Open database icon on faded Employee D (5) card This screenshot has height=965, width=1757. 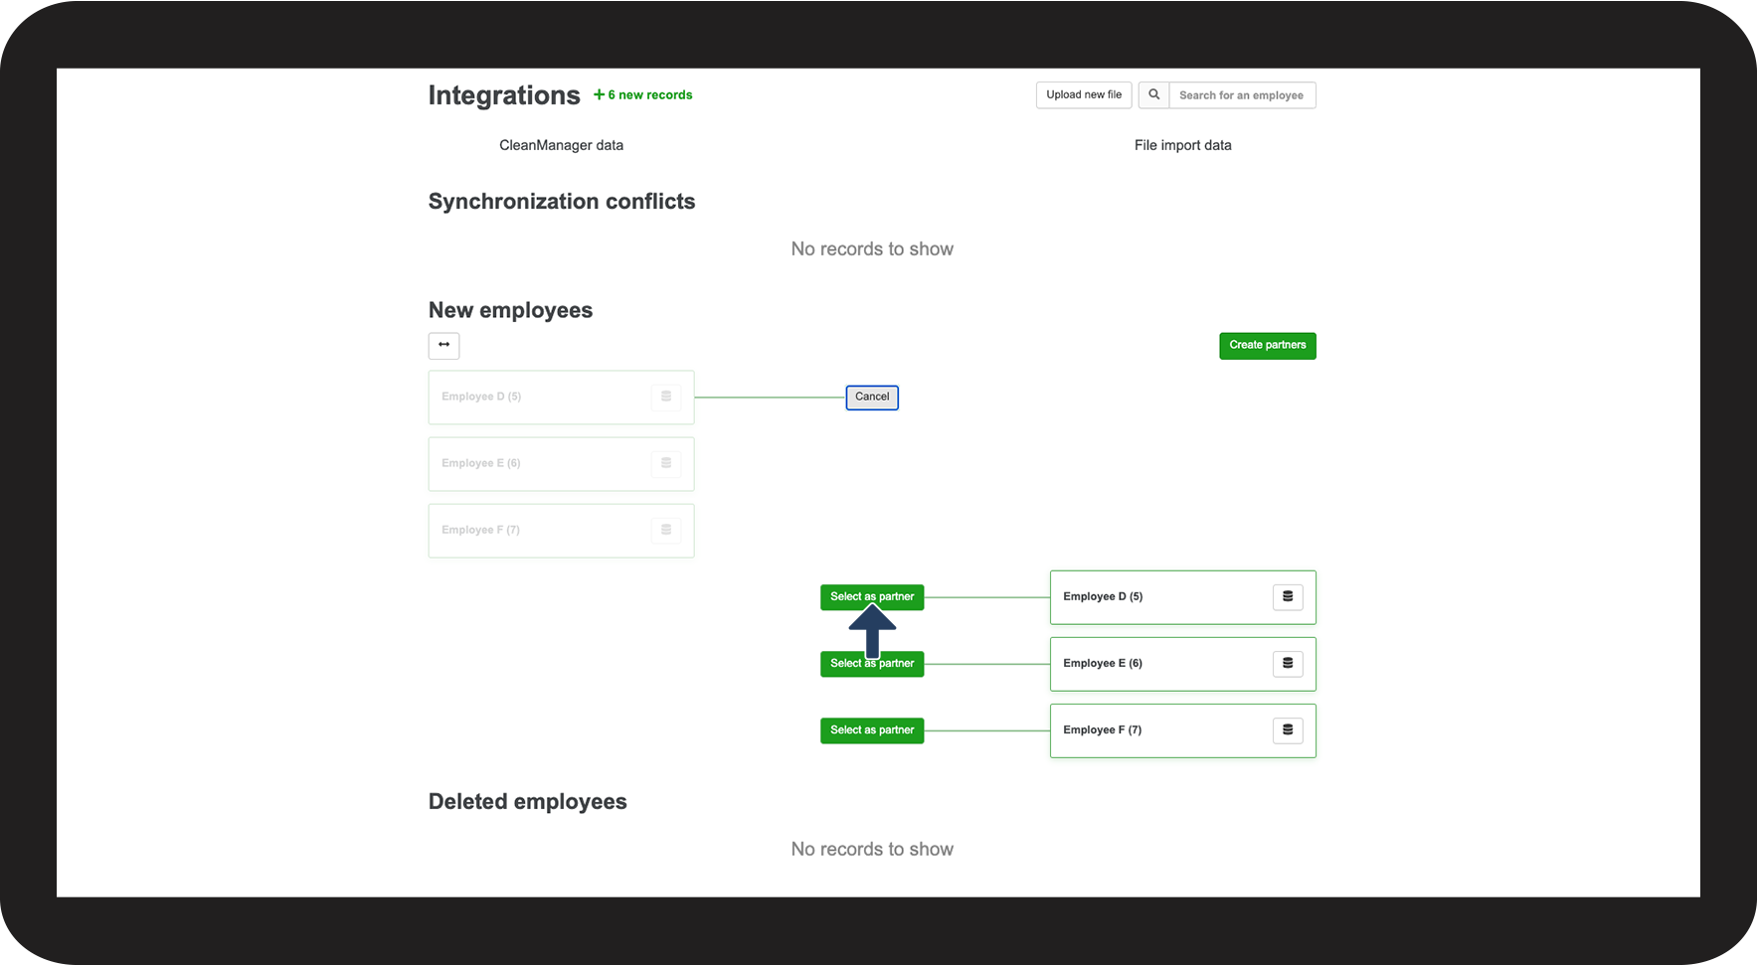[666, 397]
